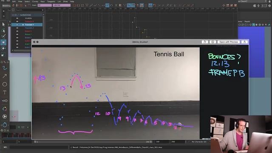Toggle the highlighted viewport shading icon

point(254,25)
